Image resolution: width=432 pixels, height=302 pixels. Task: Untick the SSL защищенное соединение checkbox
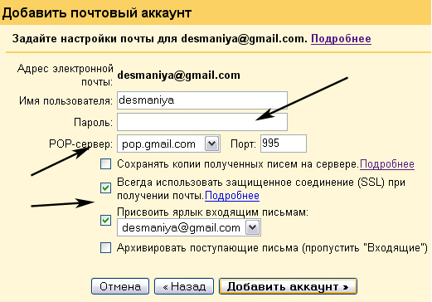pos(105,188)
